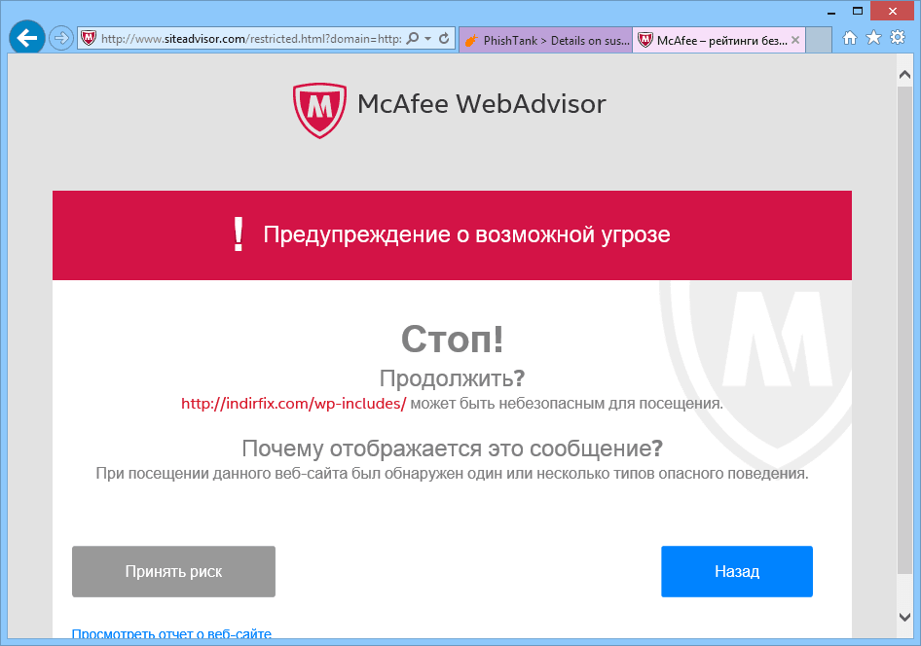The width and height of the screenshot is (921, 646).
Task: Click the blue Назад button
Action: click(737, 571)
